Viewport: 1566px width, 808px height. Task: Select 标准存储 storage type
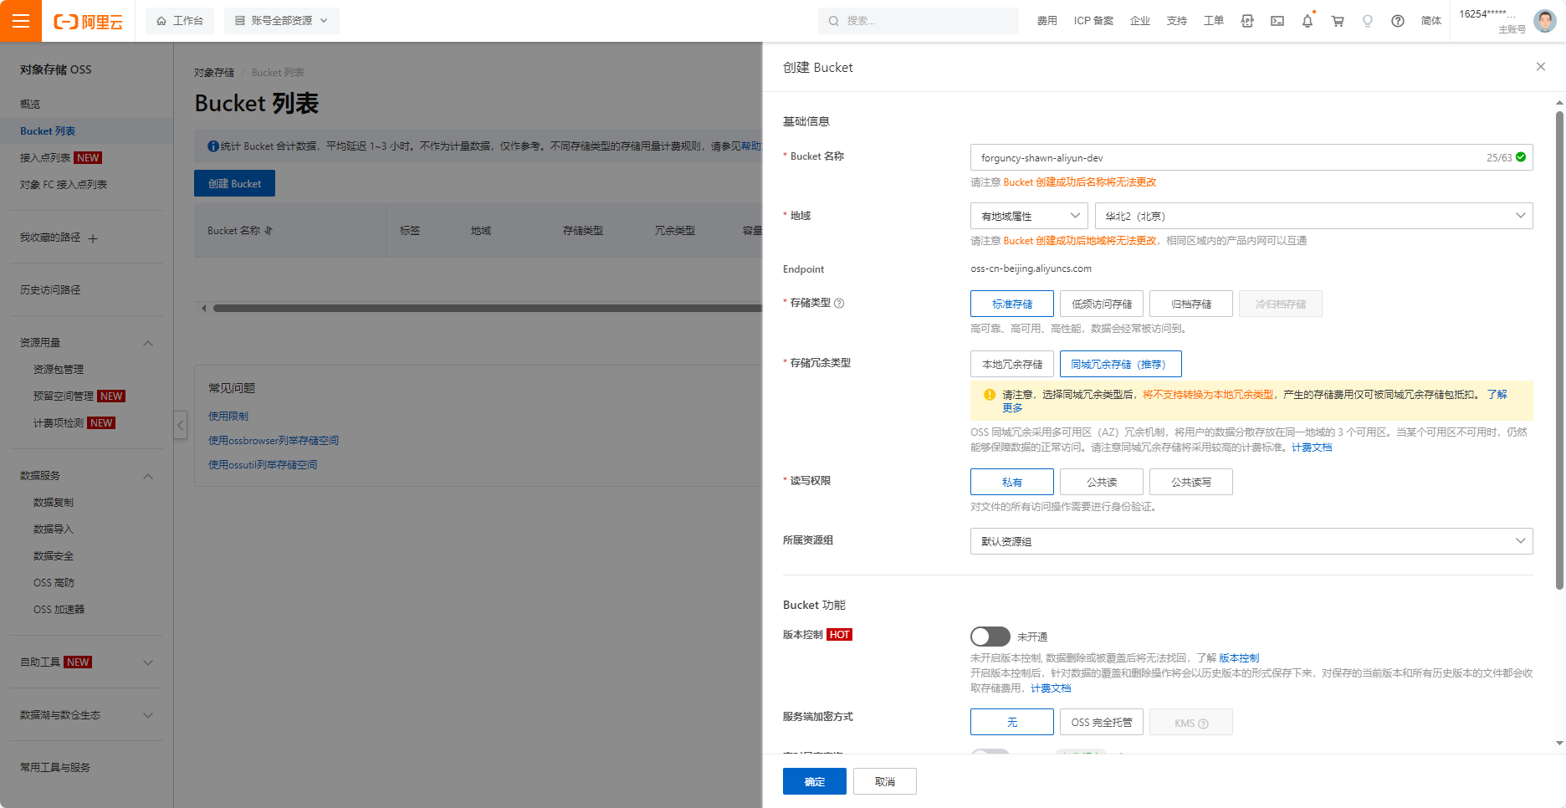(x=1012, y=304)
